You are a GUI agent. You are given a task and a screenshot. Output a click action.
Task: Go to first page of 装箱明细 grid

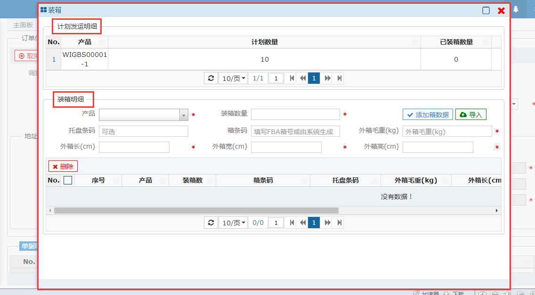click(292, 223)
